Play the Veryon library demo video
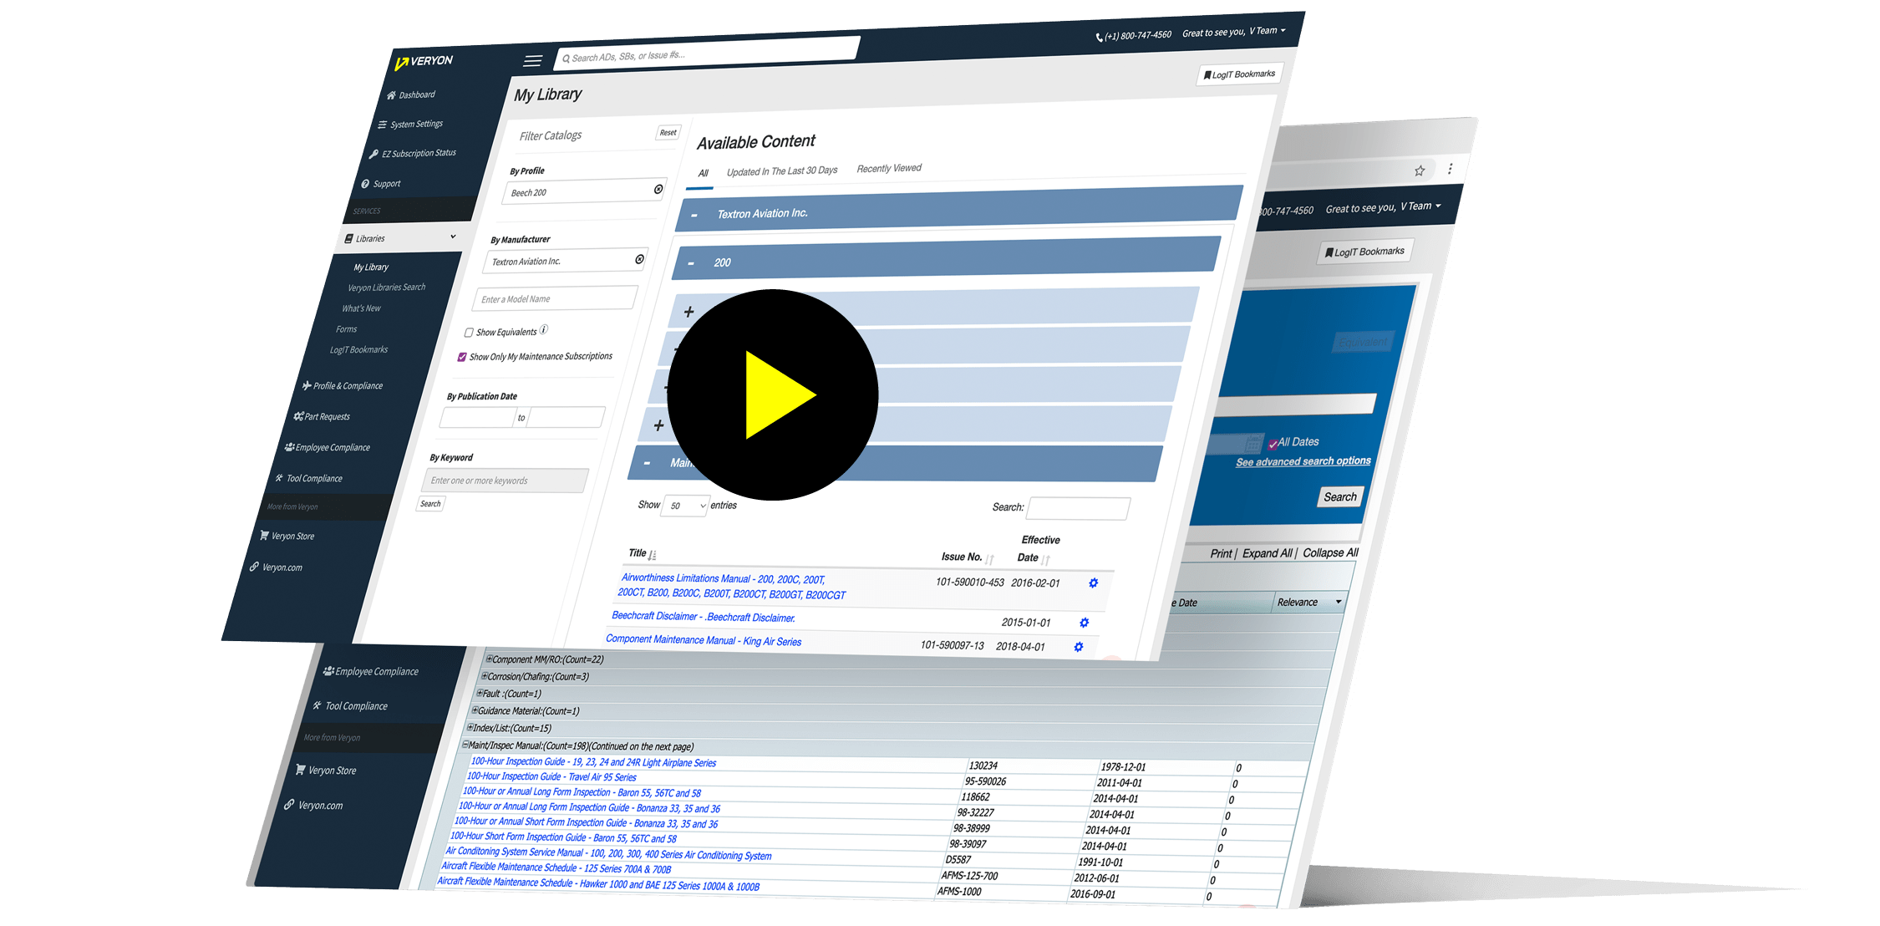 pos(772,395)
